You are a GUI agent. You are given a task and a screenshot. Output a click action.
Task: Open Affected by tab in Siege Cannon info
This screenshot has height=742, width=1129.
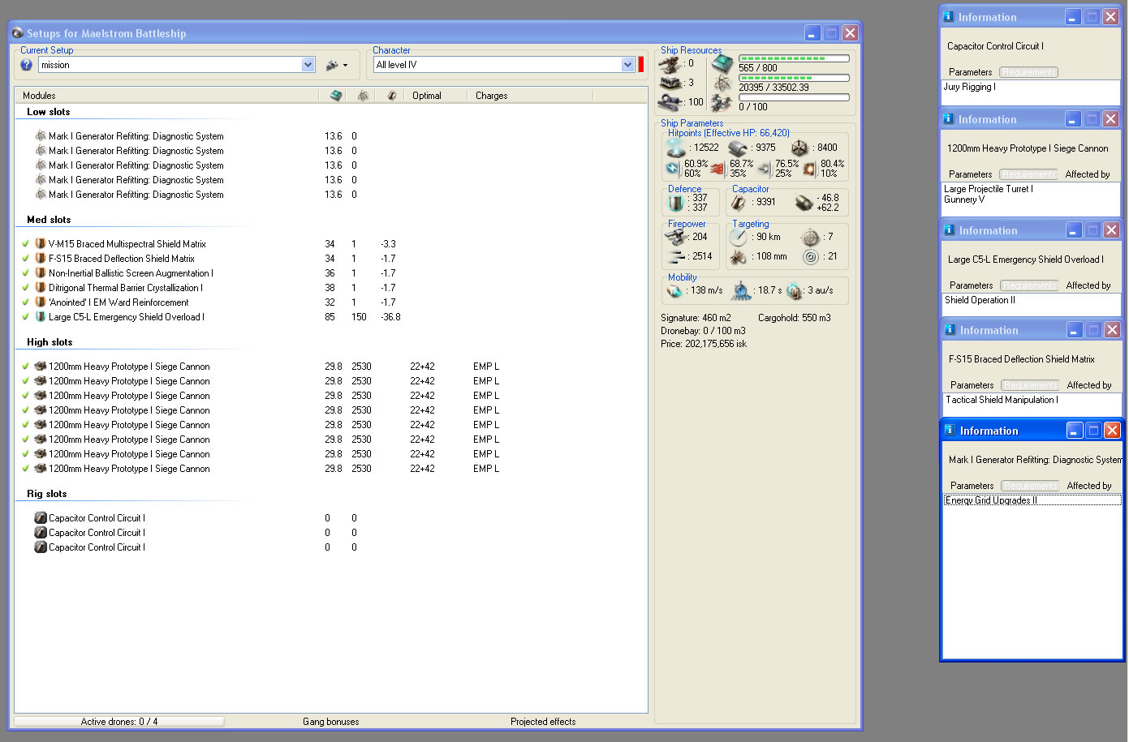pyautogui.click(x=1087, y=174)
